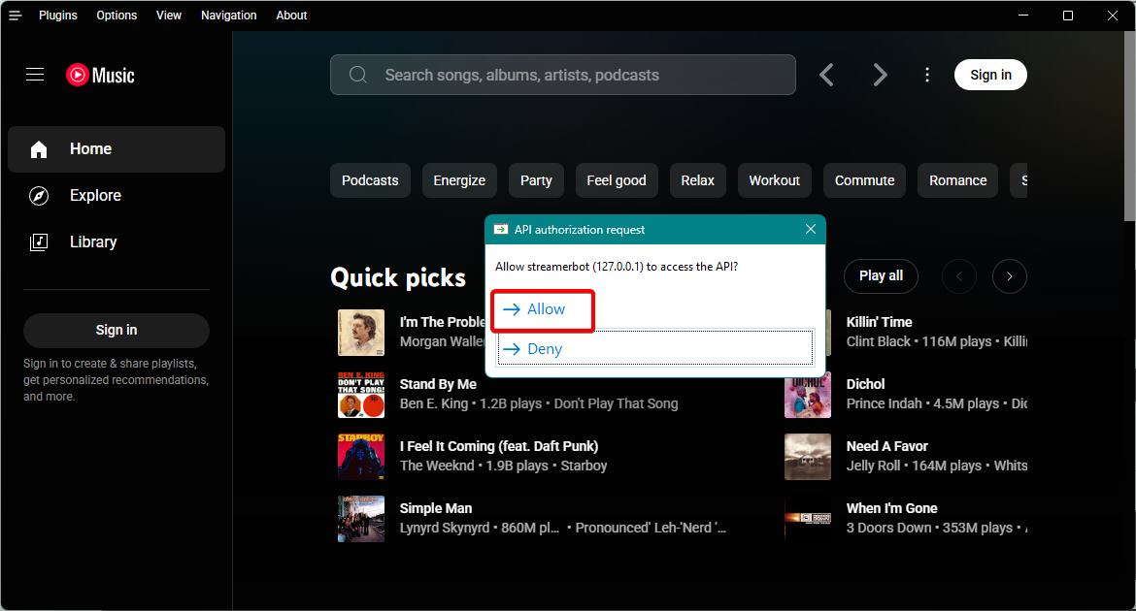Viewport: 1136px width, 611px height.
Task: Click the Quick picks heading
Action: pyautogui.click(x=398, y=278)
